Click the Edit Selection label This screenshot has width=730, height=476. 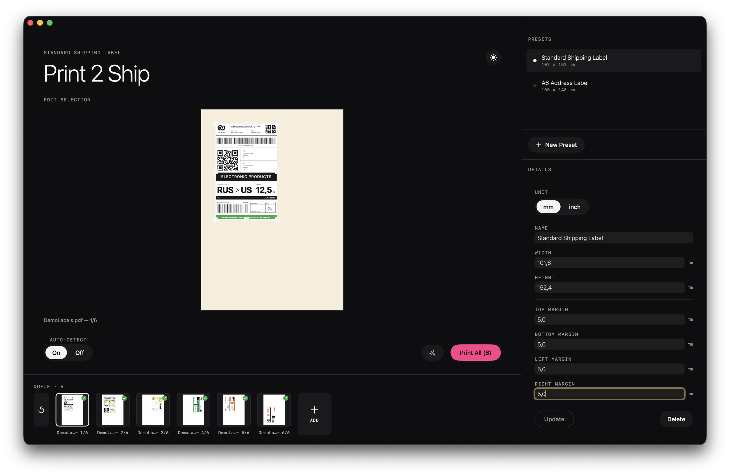click(67, 100)
